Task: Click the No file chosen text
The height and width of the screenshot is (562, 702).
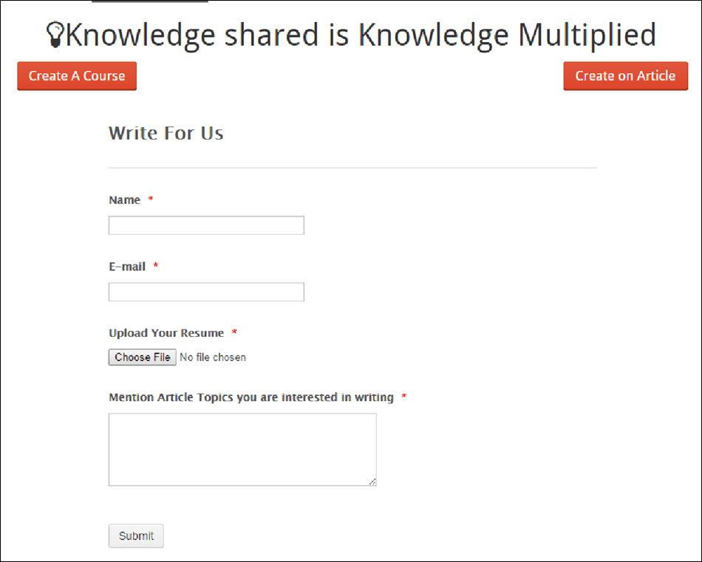Action: [213, 357]
